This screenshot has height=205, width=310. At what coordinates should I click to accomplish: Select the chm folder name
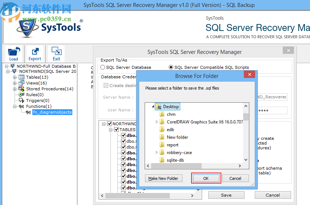171,114
